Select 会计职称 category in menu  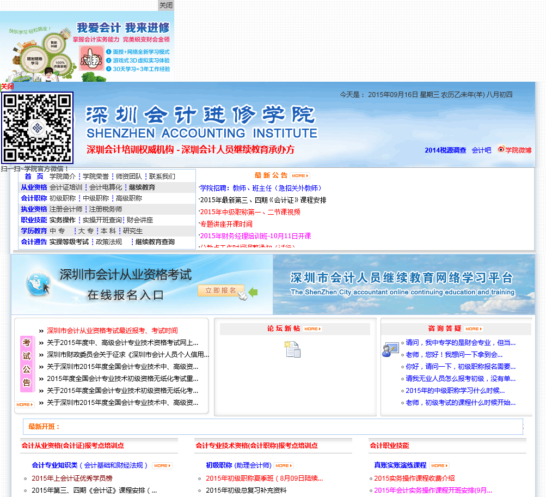pyautogui.click(x=34, y=198)
